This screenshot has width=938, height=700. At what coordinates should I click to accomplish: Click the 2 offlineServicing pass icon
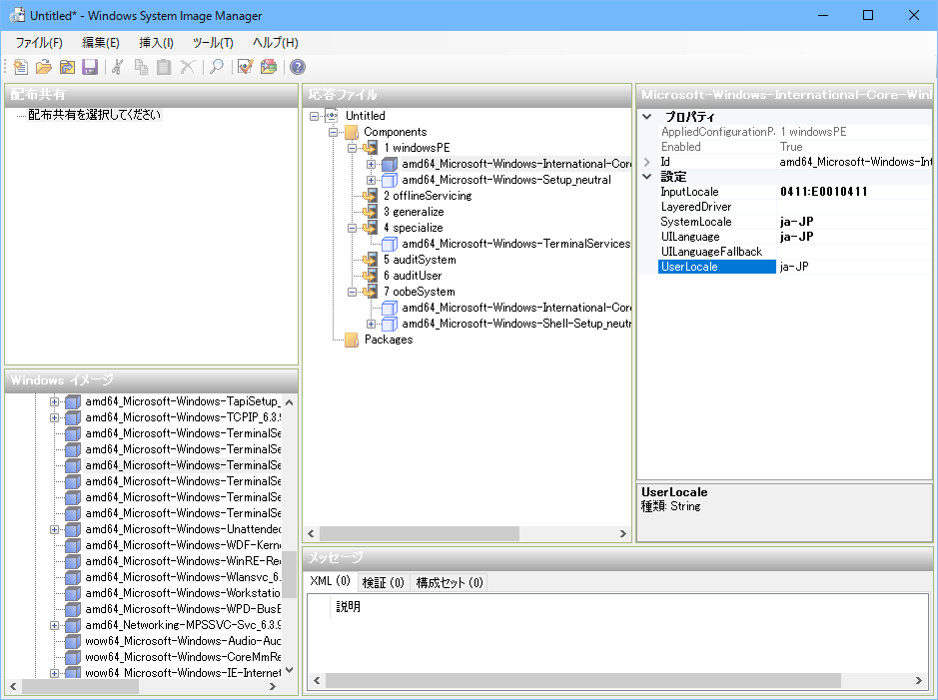(371, 196)
